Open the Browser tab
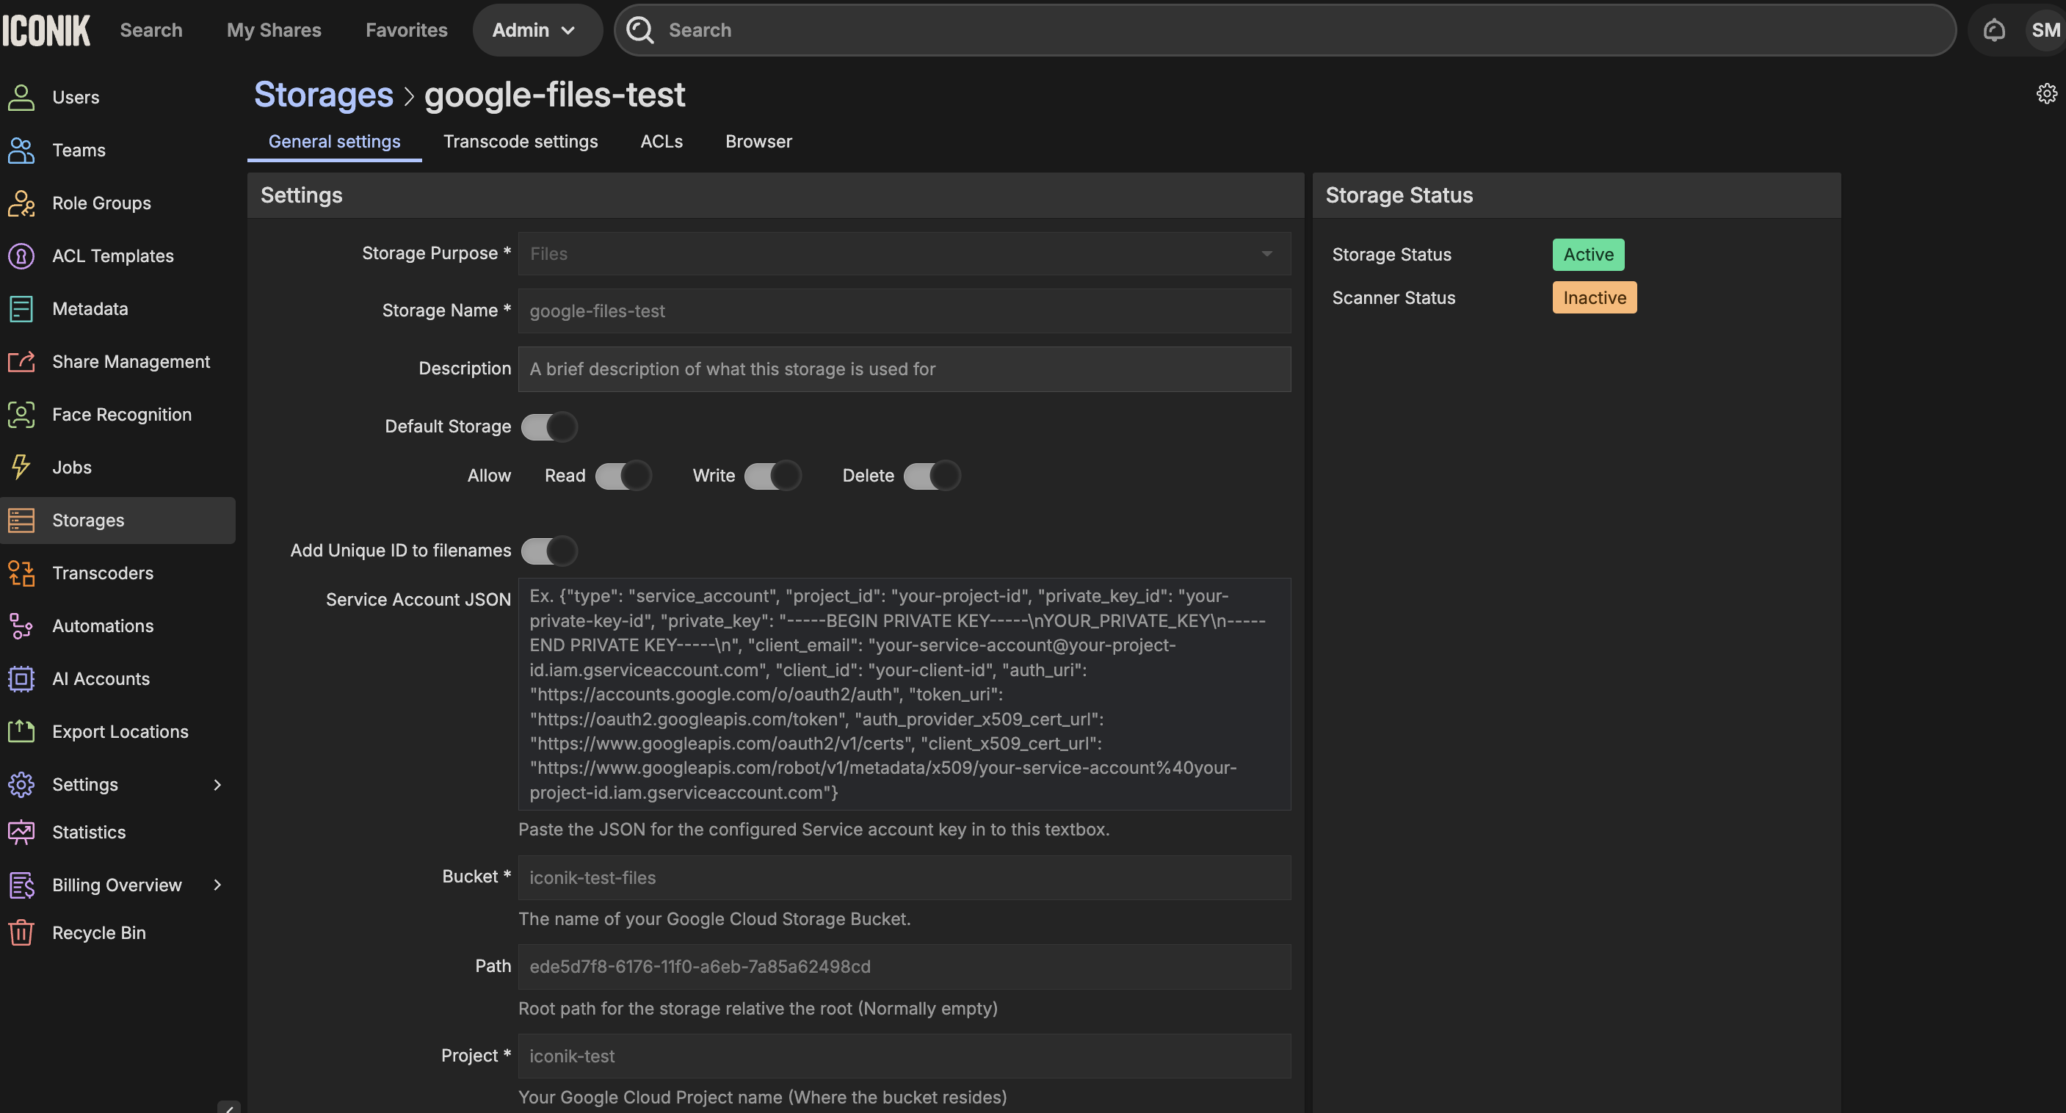2066x1113 pixels. click(758, 141)
